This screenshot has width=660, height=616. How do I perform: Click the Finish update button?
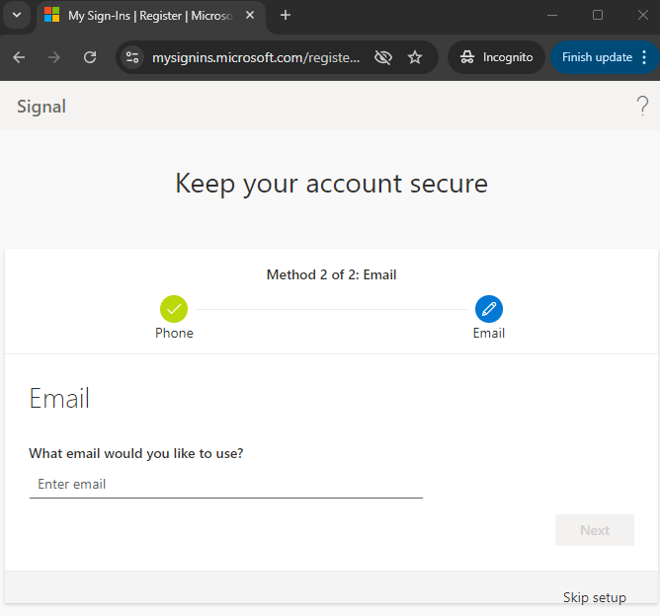tap(597, 57)
